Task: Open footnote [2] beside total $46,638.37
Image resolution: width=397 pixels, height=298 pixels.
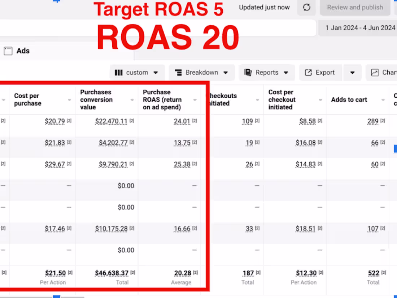Action: [x=133, y=273]
